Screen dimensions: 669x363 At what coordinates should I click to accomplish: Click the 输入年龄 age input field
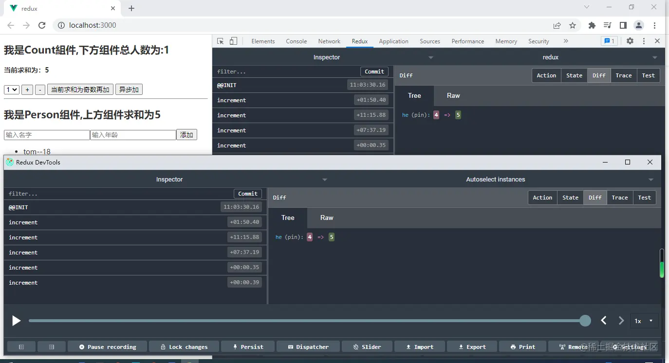pyautogui.click(x=133, y=135)
